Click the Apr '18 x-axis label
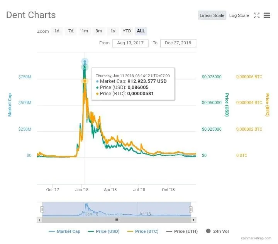 pyautogui.click(x=110, y=190)
